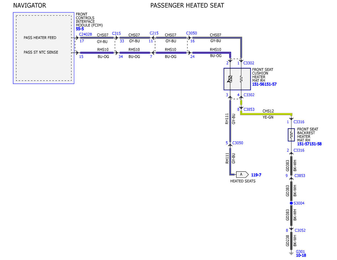Select the C3302 label beside pin 1
Image resolution: width=337 pixels, height=260 pixels.
(249, 63)
